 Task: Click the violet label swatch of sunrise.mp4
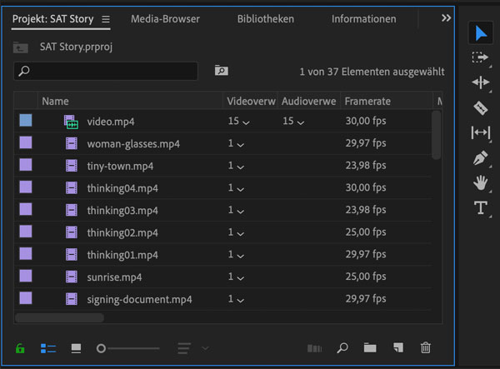click(x=26, y=276)
